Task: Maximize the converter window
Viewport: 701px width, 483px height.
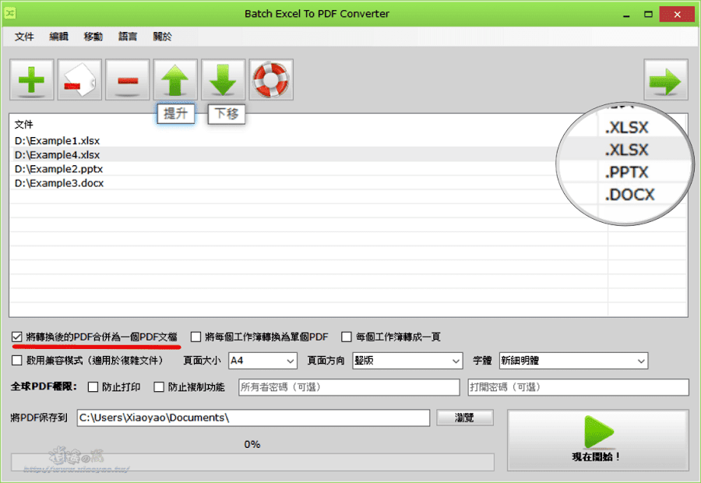Action: pos(648,14)
